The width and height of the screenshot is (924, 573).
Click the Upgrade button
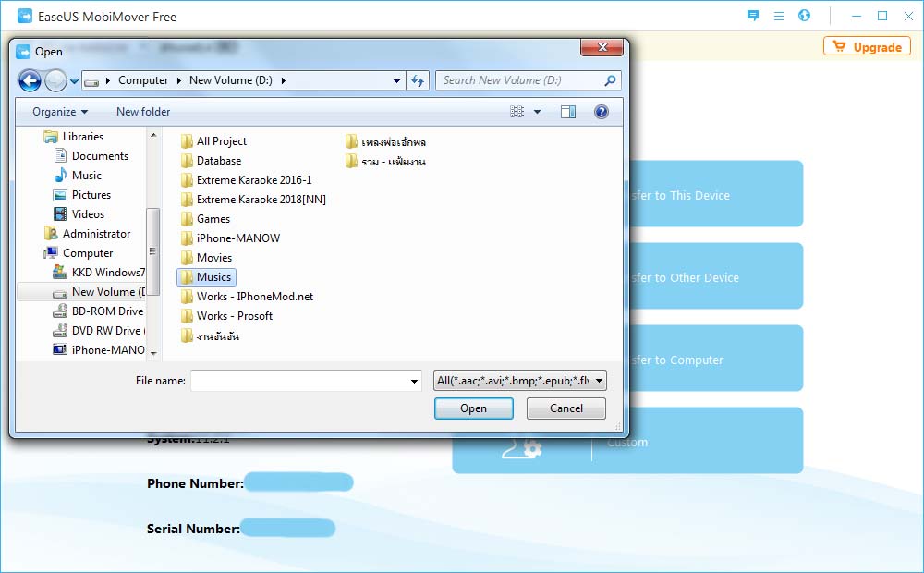(x=867, y=45)
